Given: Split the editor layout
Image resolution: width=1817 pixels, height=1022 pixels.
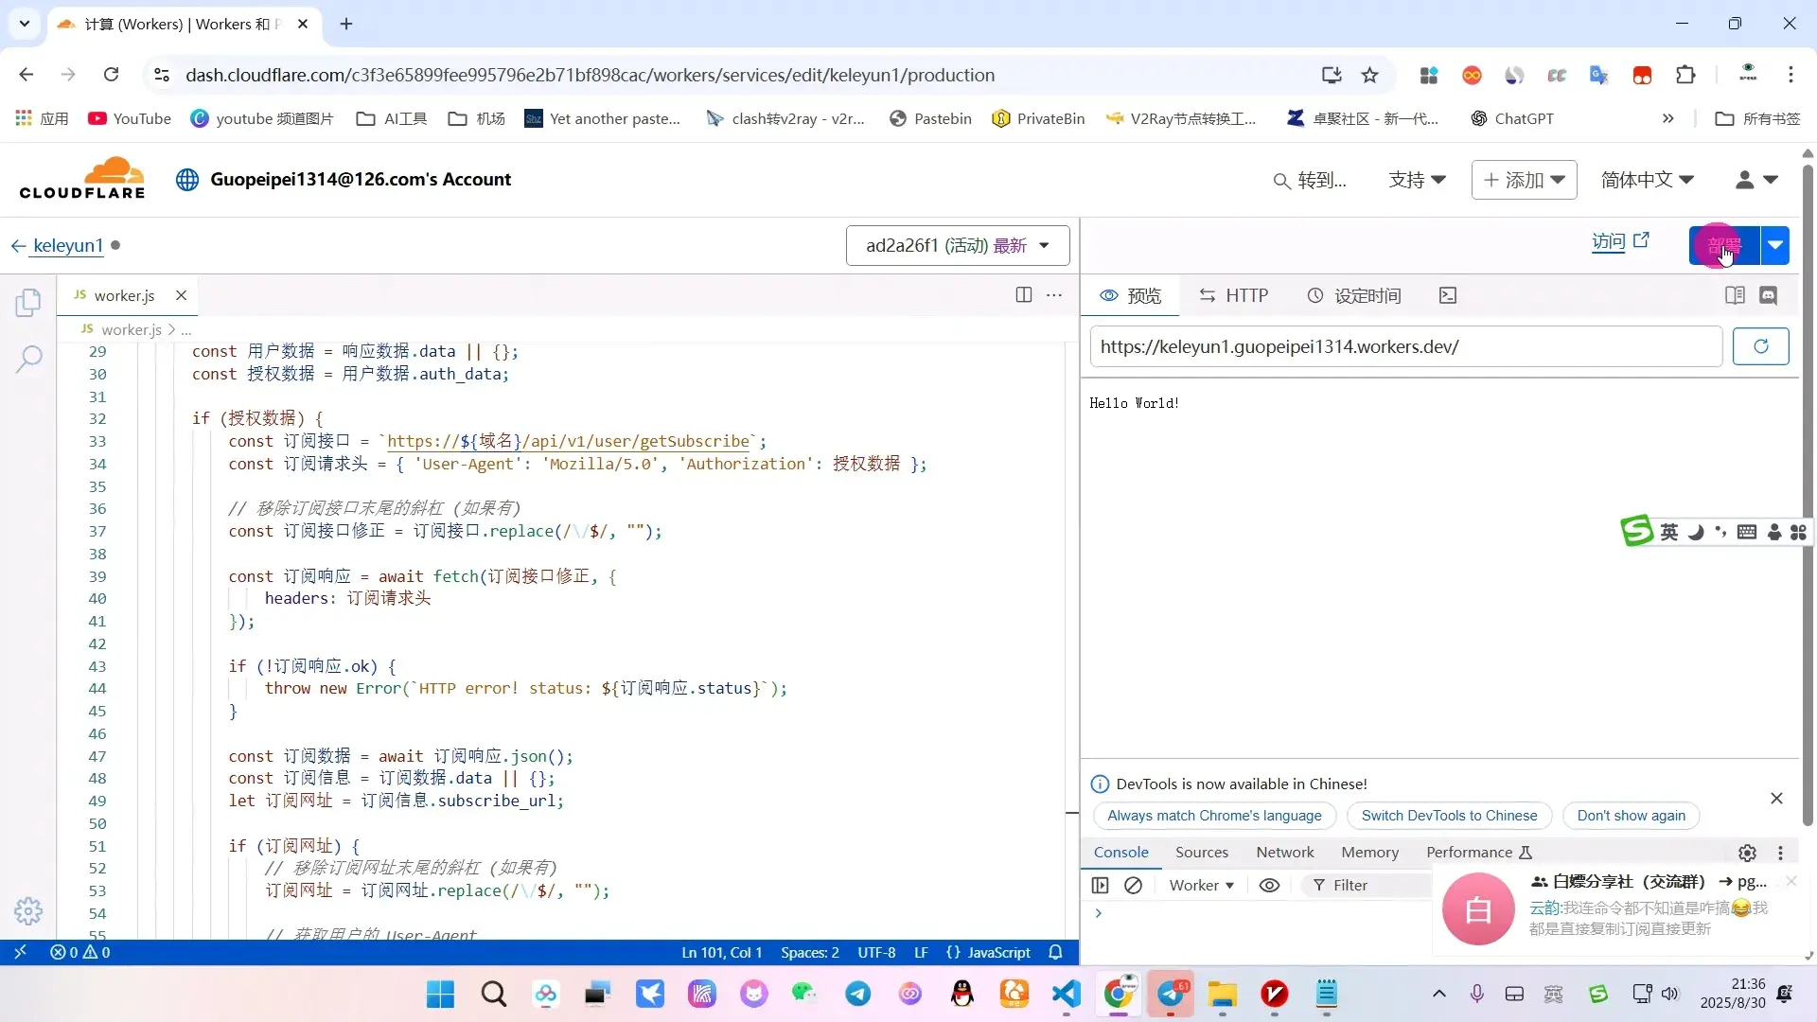Looking at the screenshot, I should click(x=1023, y=295).
